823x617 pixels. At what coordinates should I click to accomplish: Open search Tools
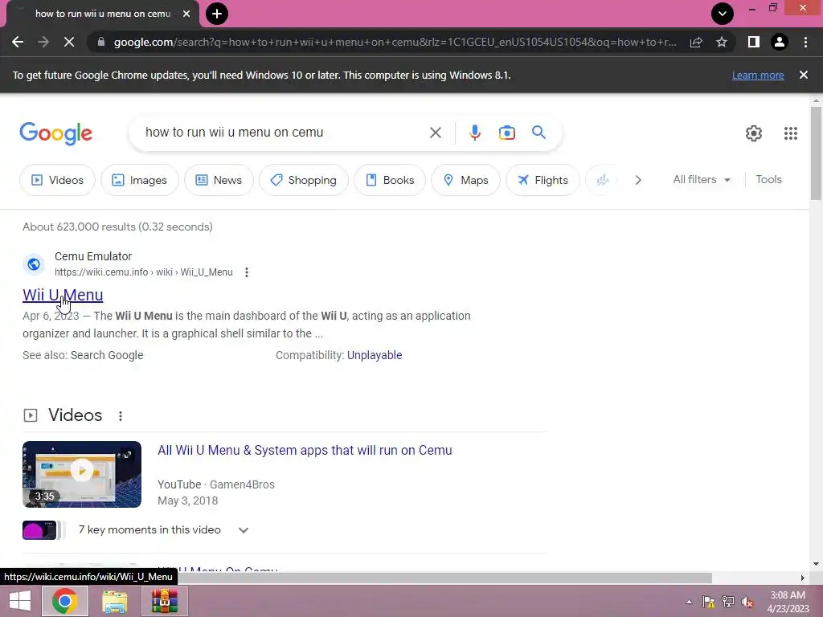tap(768, 179)
